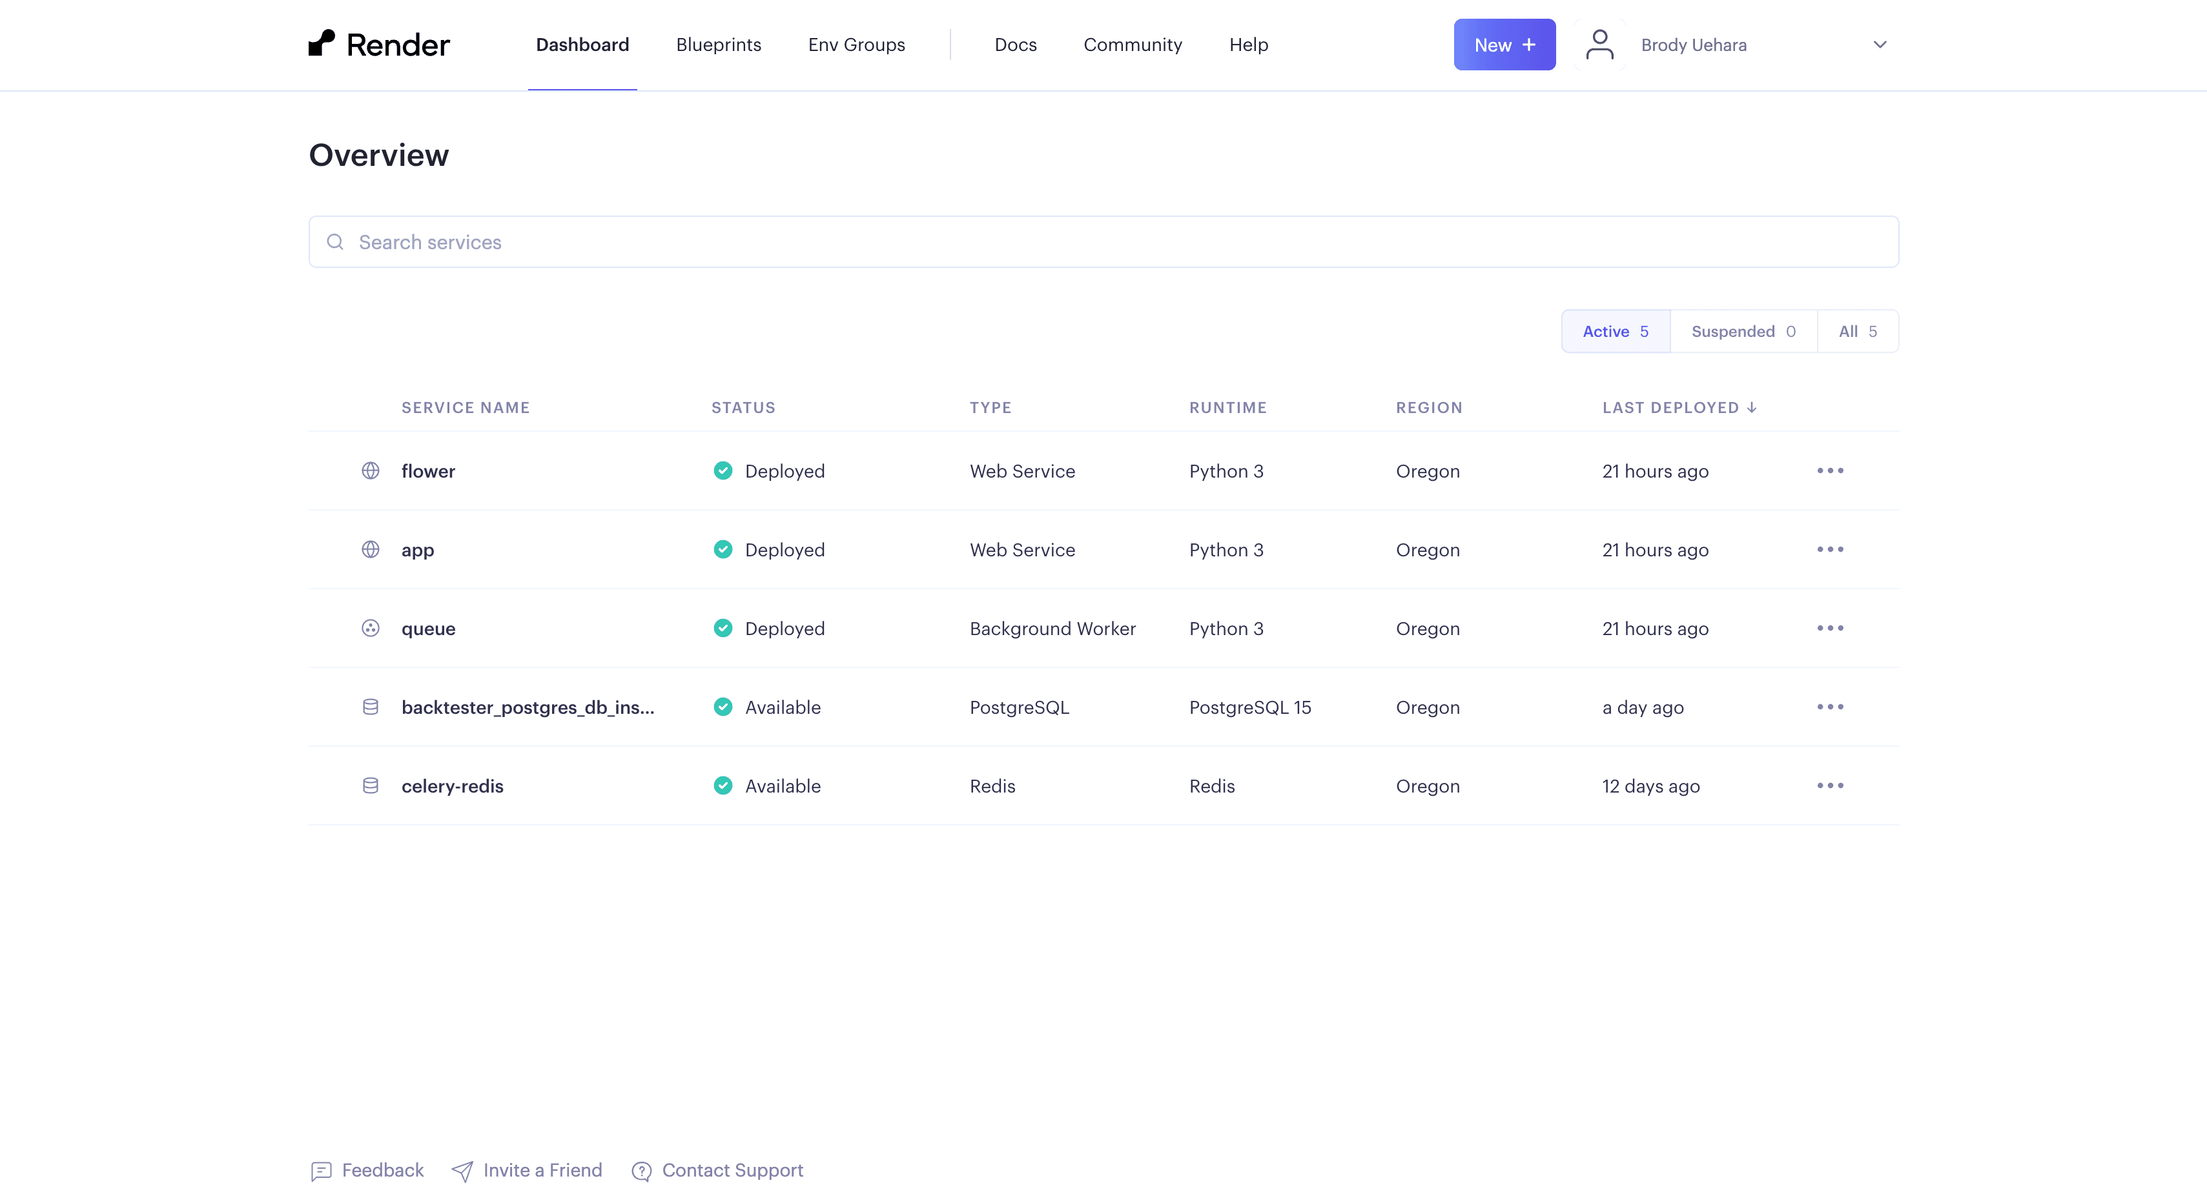
Task: Open the Blueprints tab
Action: pos(718,45)
